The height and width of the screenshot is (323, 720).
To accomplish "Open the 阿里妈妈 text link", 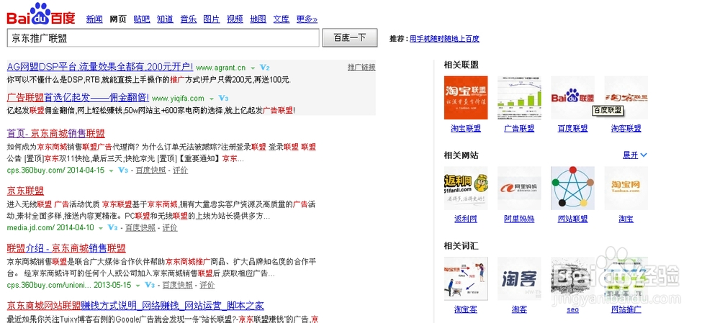I will (x=519, y=219).
